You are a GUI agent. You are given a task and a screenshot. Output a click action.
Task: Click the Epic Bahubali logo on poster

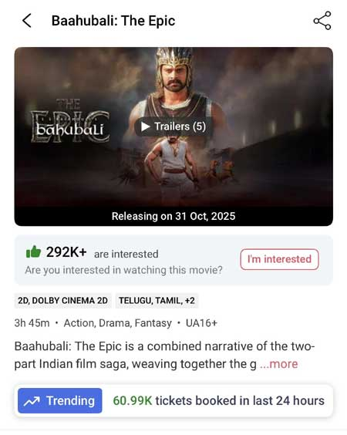(70, 121)
